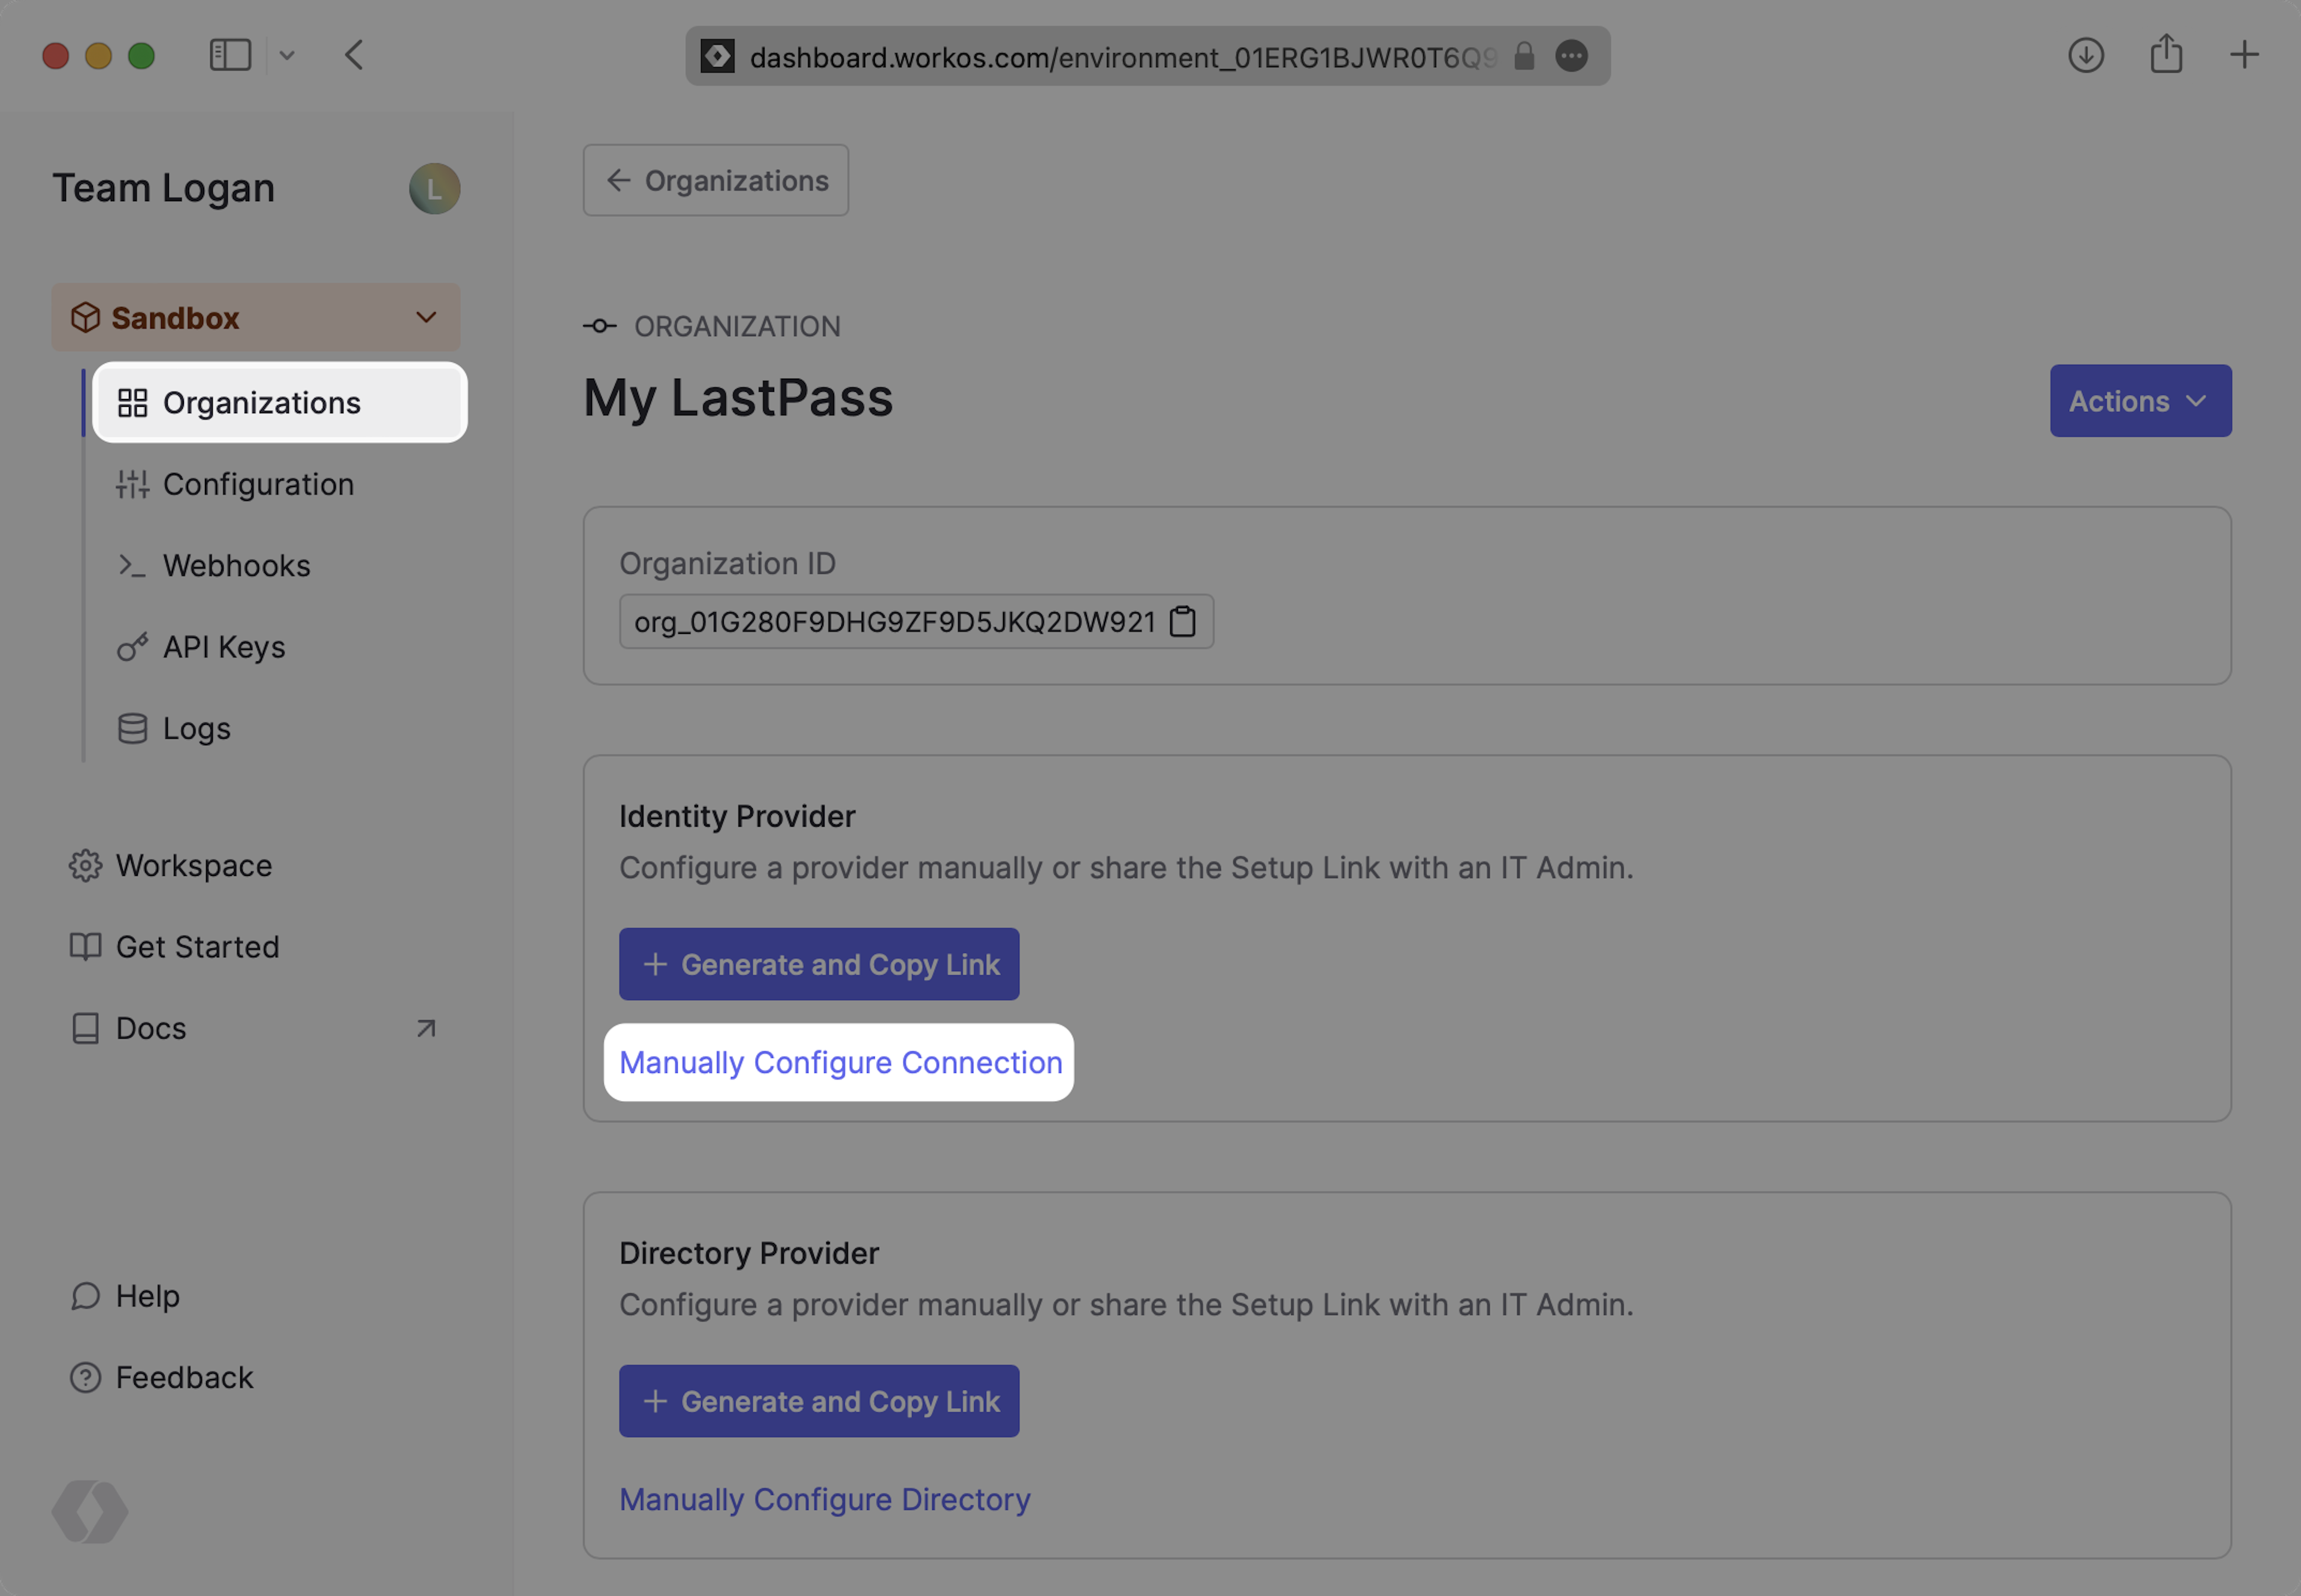Viewport: 2301px width, 1596px height.
Task: Click the Safari back arrow
Action: click(x=354, y=55)
